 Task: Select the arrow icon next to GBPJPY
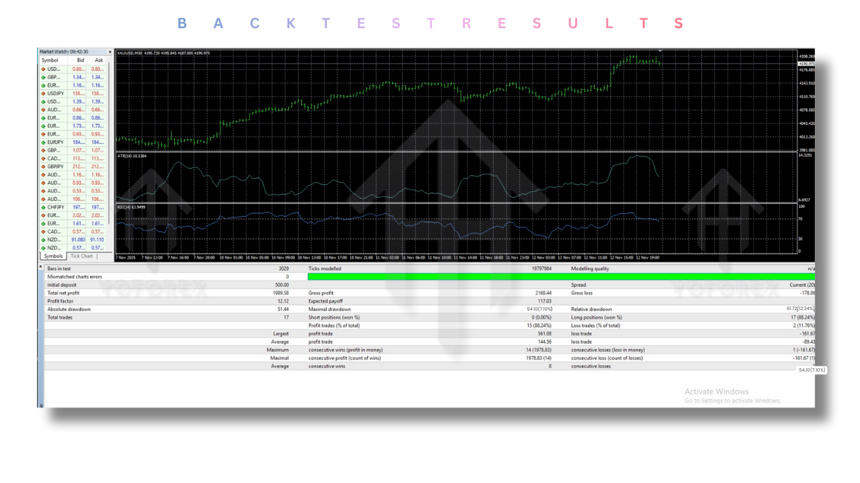42,166
